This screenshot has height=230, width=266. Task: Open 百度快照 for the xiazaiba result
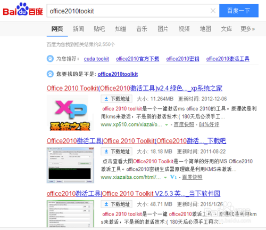192,177
